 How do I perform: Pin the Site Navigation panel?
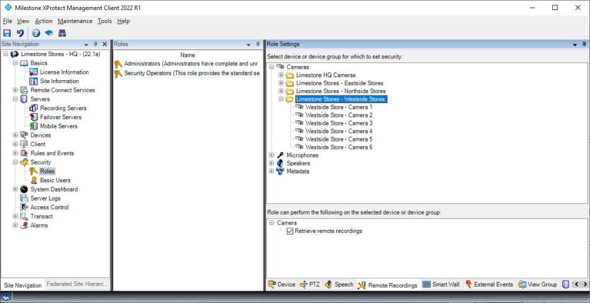click(96, 44)
